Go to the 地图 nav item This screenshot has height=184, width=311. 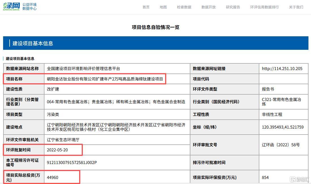(163, 7)
